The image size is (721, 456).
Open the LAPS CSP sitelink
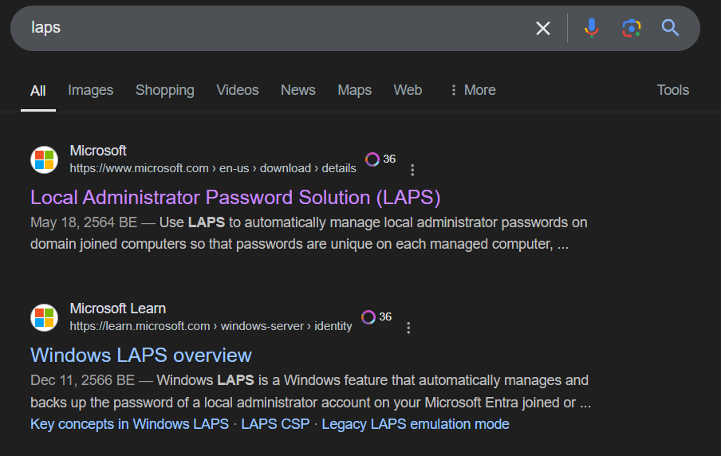[275, 424]
